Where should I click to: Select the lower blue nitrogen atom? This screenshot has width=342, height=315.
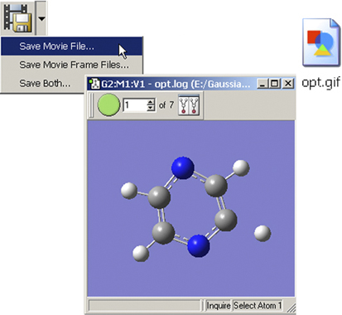(x=198, y=245)
